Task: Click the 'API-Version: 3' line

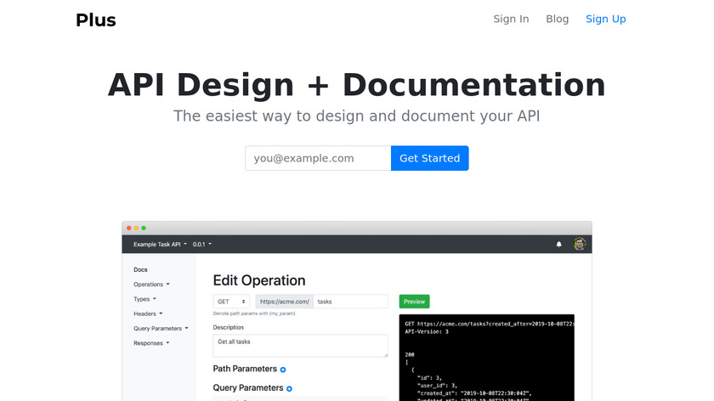Action: click(427, 332)
